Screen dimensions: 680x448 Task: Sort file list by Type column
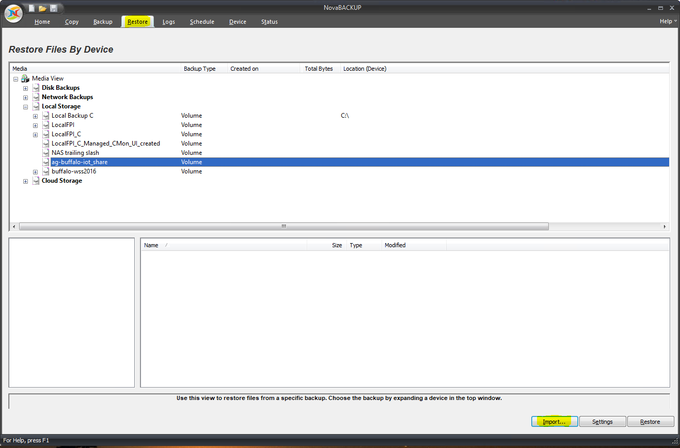[x=364, y=245]
